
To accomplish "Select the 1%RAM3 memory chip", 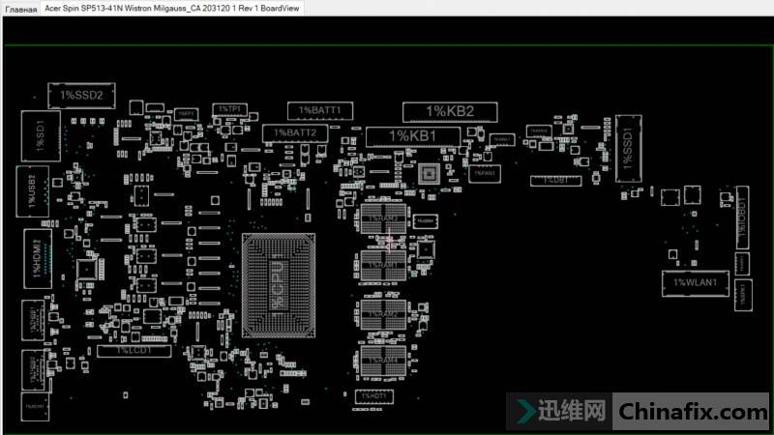I will tap(383, 218).
